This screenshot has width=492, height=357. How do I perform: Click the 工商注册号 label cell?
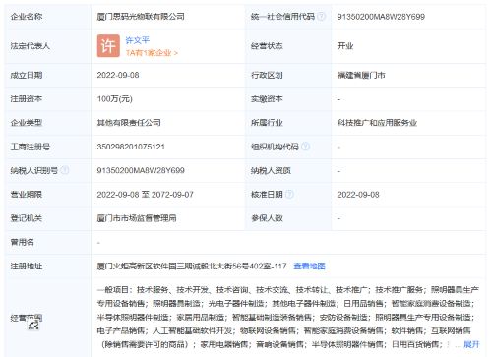point(48,147)
